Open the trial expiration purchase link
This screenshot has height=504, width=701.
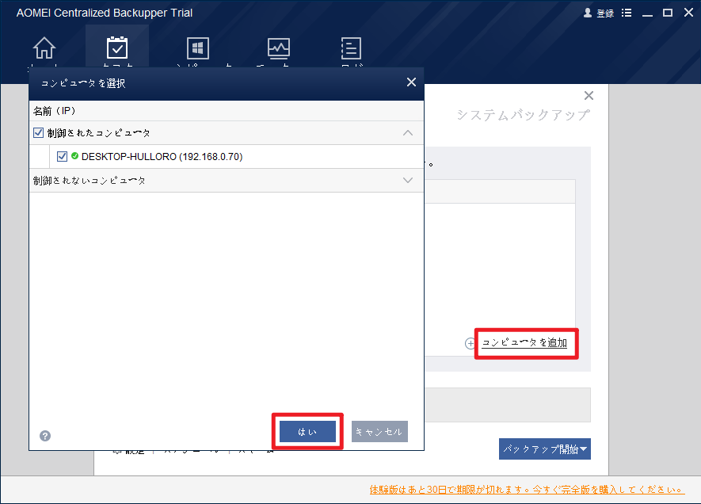click(527, 490)
